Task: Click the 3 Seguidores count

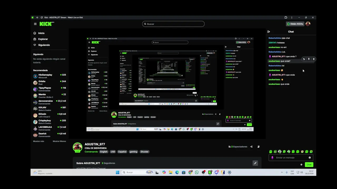Action: (x=108, y=163)
